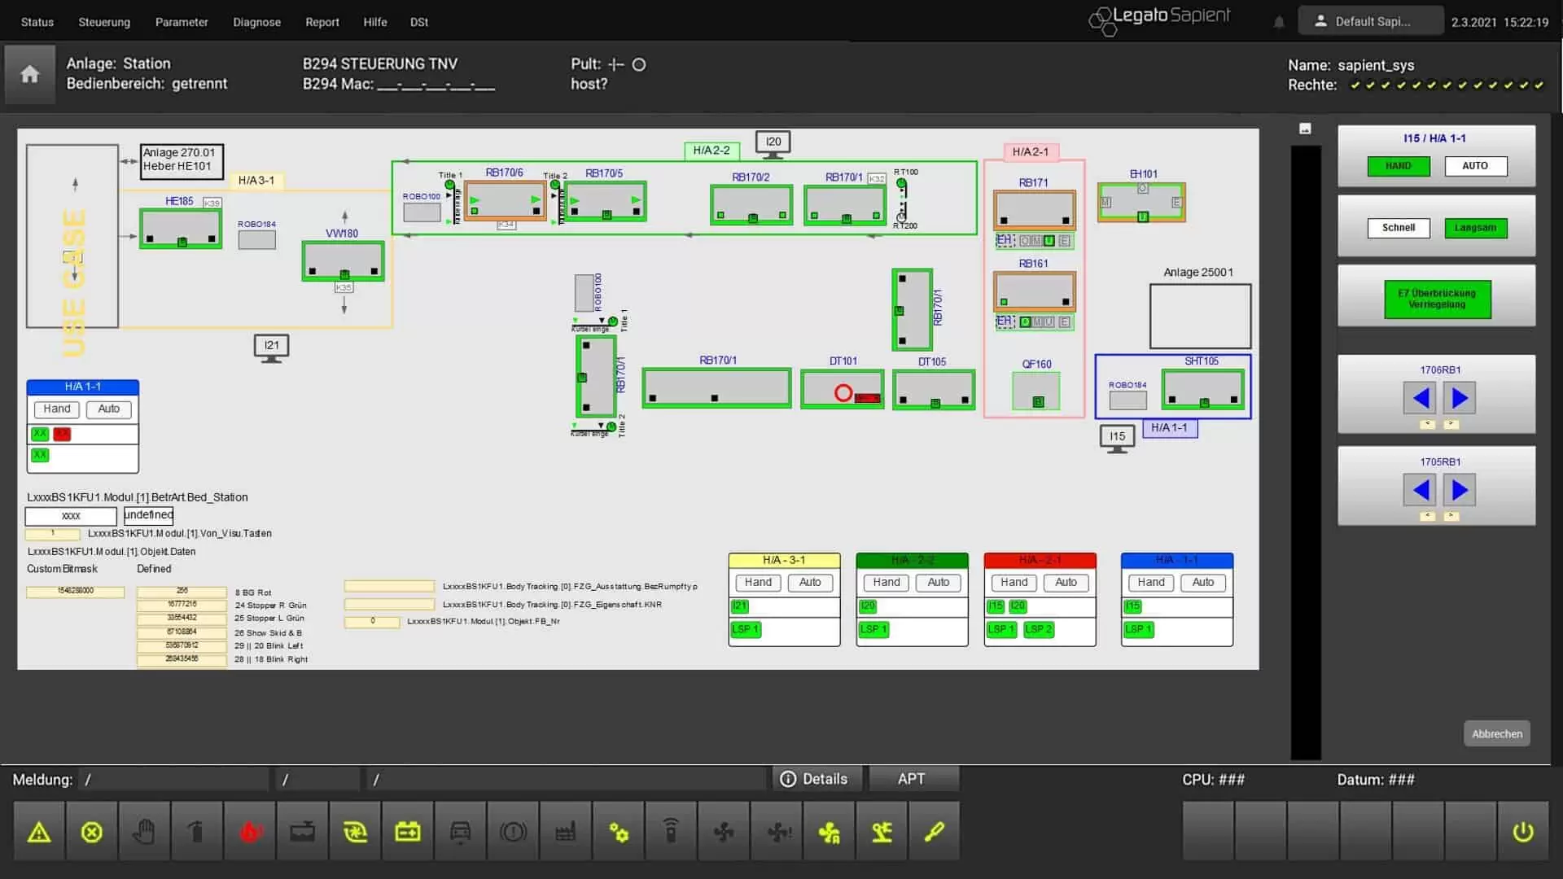
Task: Select the xxxx input field in module data
Action: click(x=70, y=515)
